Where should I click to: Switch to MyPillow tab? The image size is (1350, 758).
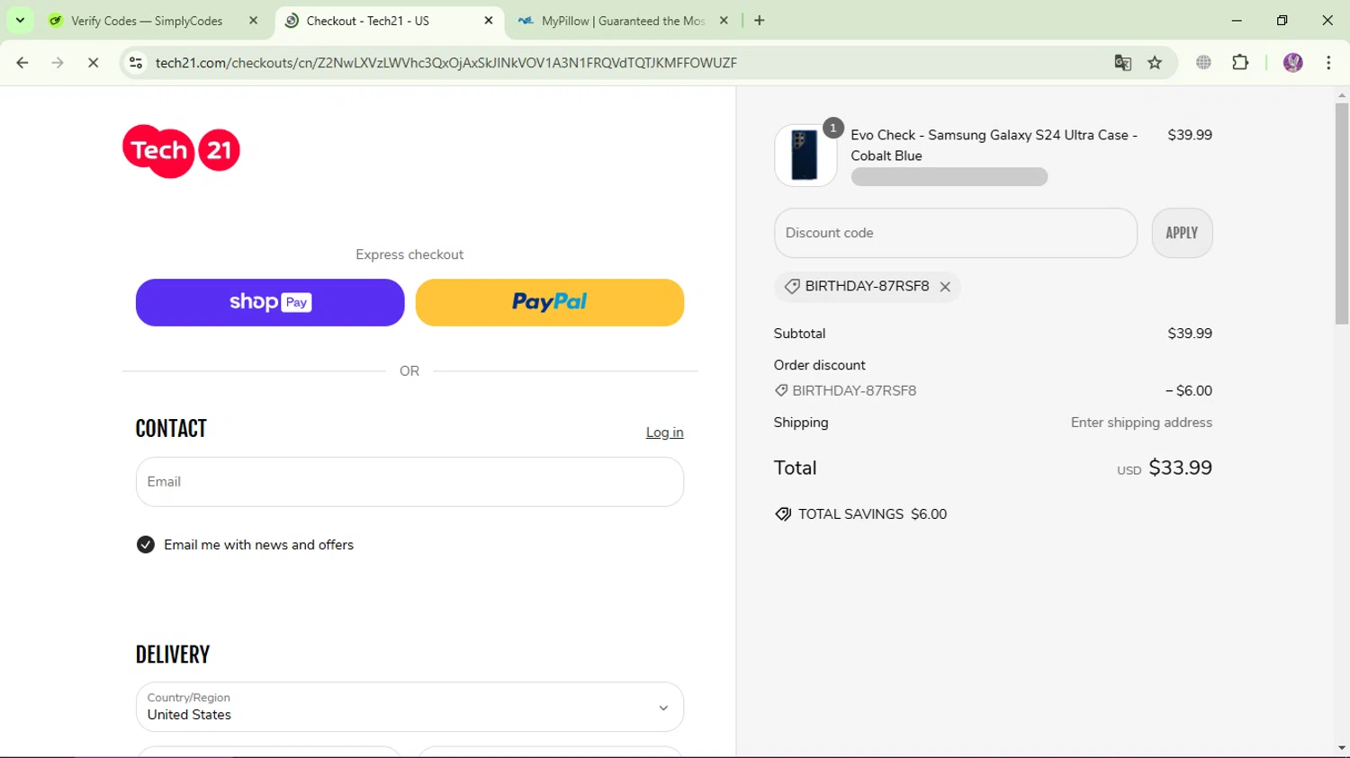[624, 21]
